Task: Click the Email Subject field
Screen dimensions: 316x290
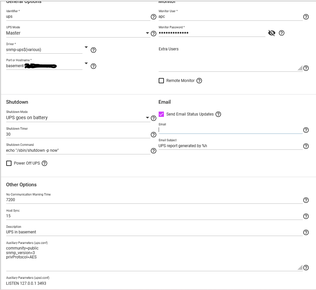Action: coord(231,146)
